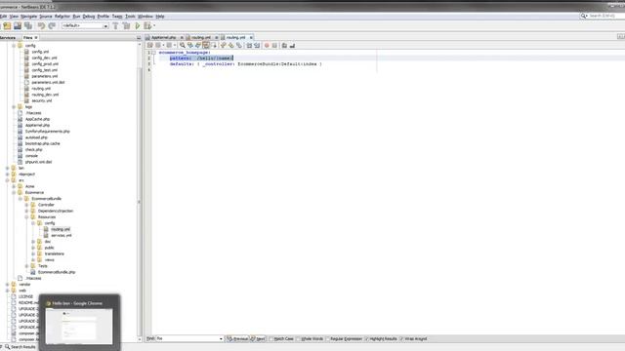Screen dimensions: 625x351
Task: Minimize the Files panel window group
Action: click(139, 37)
